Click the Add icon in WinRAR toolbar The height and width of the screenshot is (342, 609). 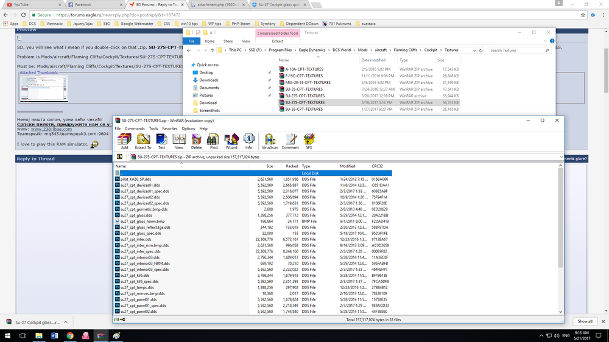pyautogui.click(x=124, y=141)
